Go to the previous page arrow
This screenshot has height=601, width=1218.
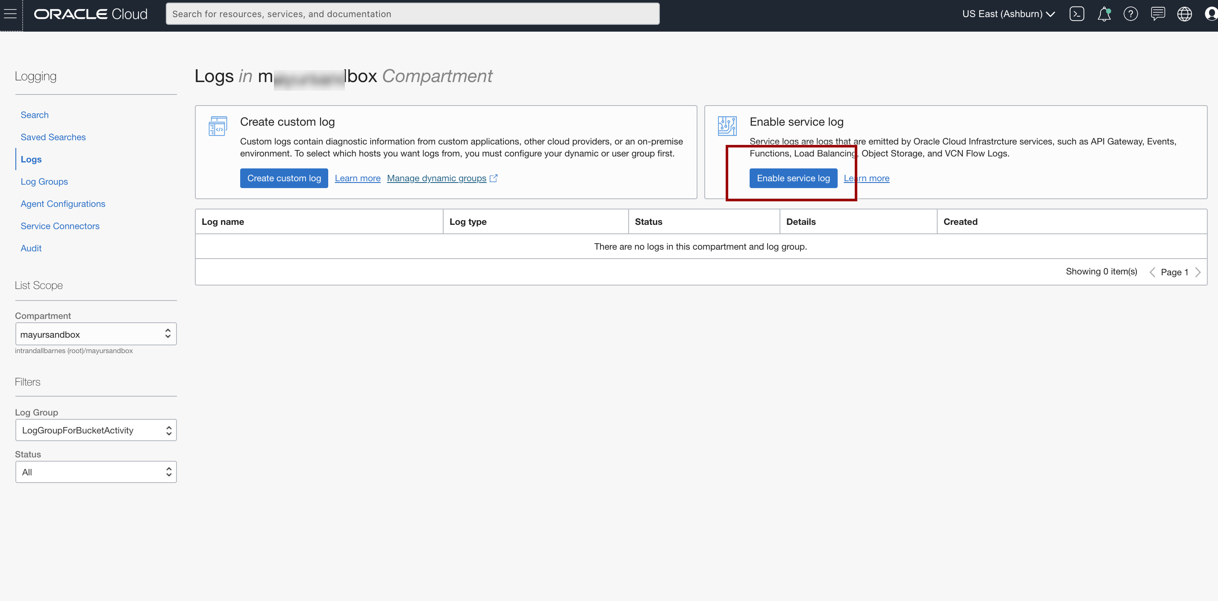1152,272
